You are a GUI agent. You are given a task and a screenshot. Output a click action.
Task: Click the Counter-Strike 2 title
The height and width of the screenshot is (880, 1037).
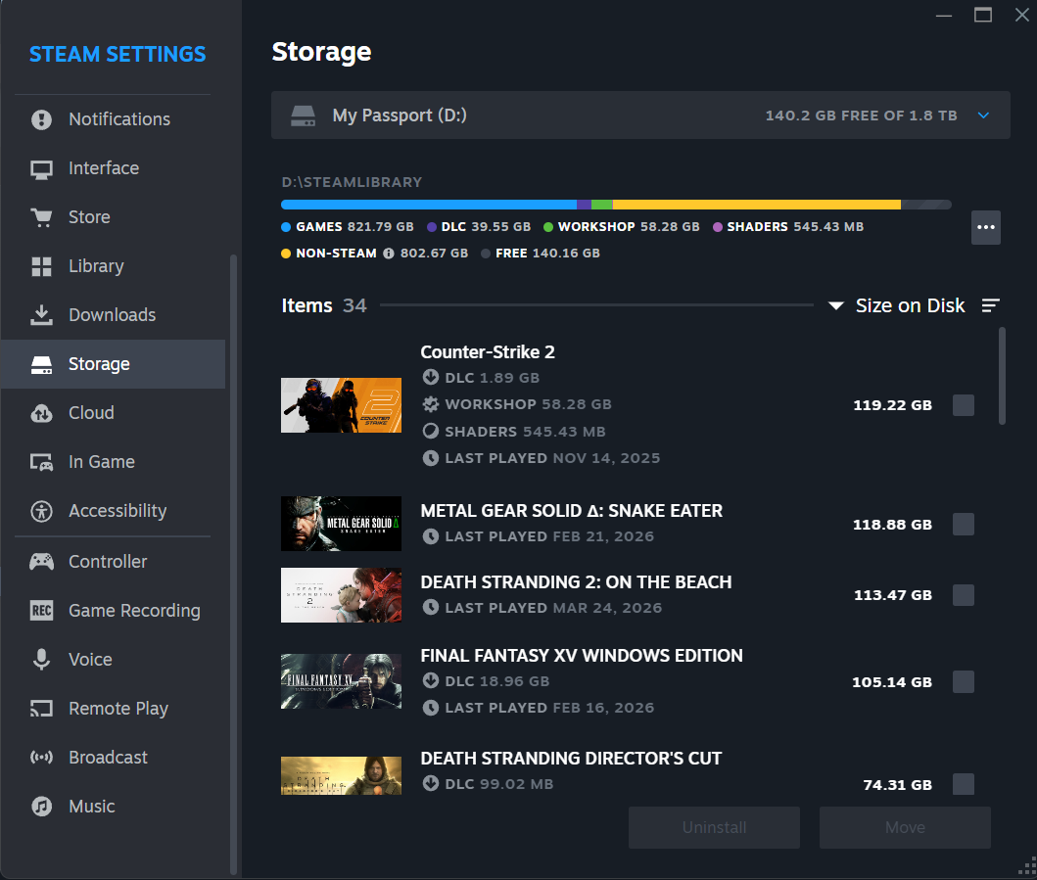coord(488,352)
